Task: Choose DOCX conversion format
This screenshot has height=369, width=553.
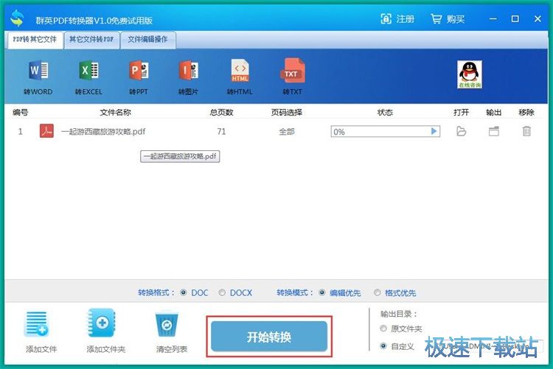Action: (x=222, y=292)
